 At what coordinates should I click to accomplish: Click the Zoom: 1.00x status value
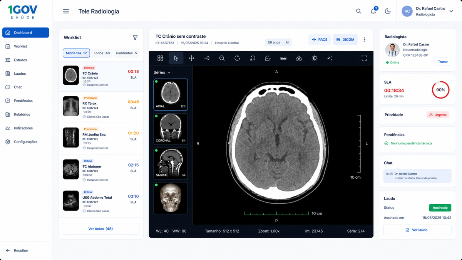[269, 231]
